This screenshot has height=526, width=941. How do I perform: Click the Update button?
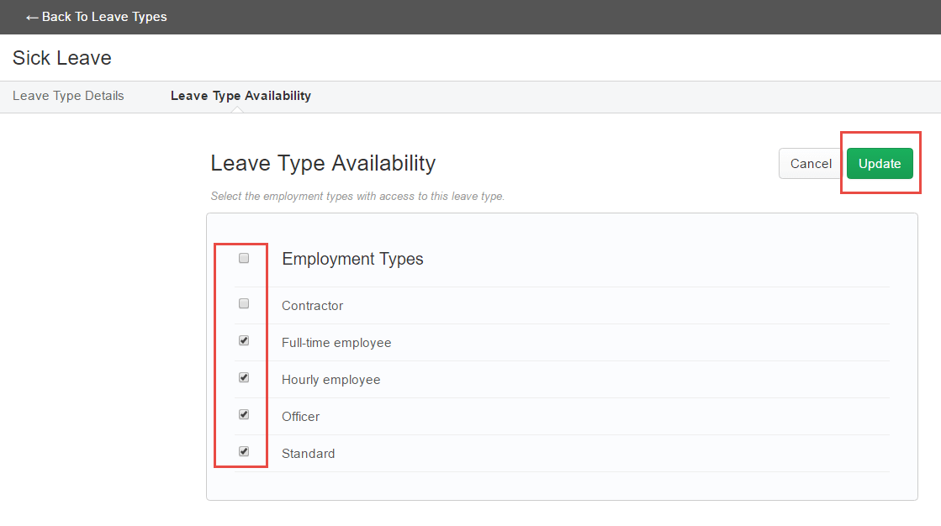pyautogui.click(x=880, y=163)
